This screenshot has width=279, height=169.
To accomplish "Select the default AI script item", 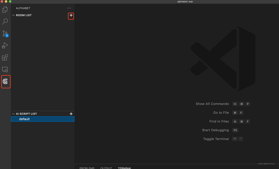I will tap(43, 119).
